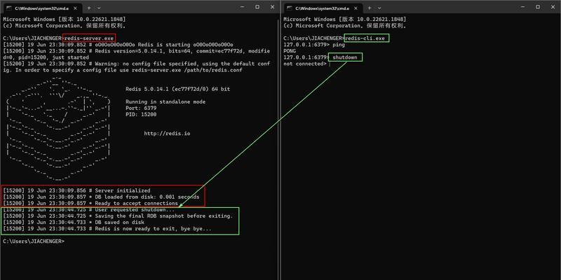Click the 'Redis 5.0.14.1 (ec77f72d/0) 64 bit' line
The image size is (561, 280).
(178, 89)
